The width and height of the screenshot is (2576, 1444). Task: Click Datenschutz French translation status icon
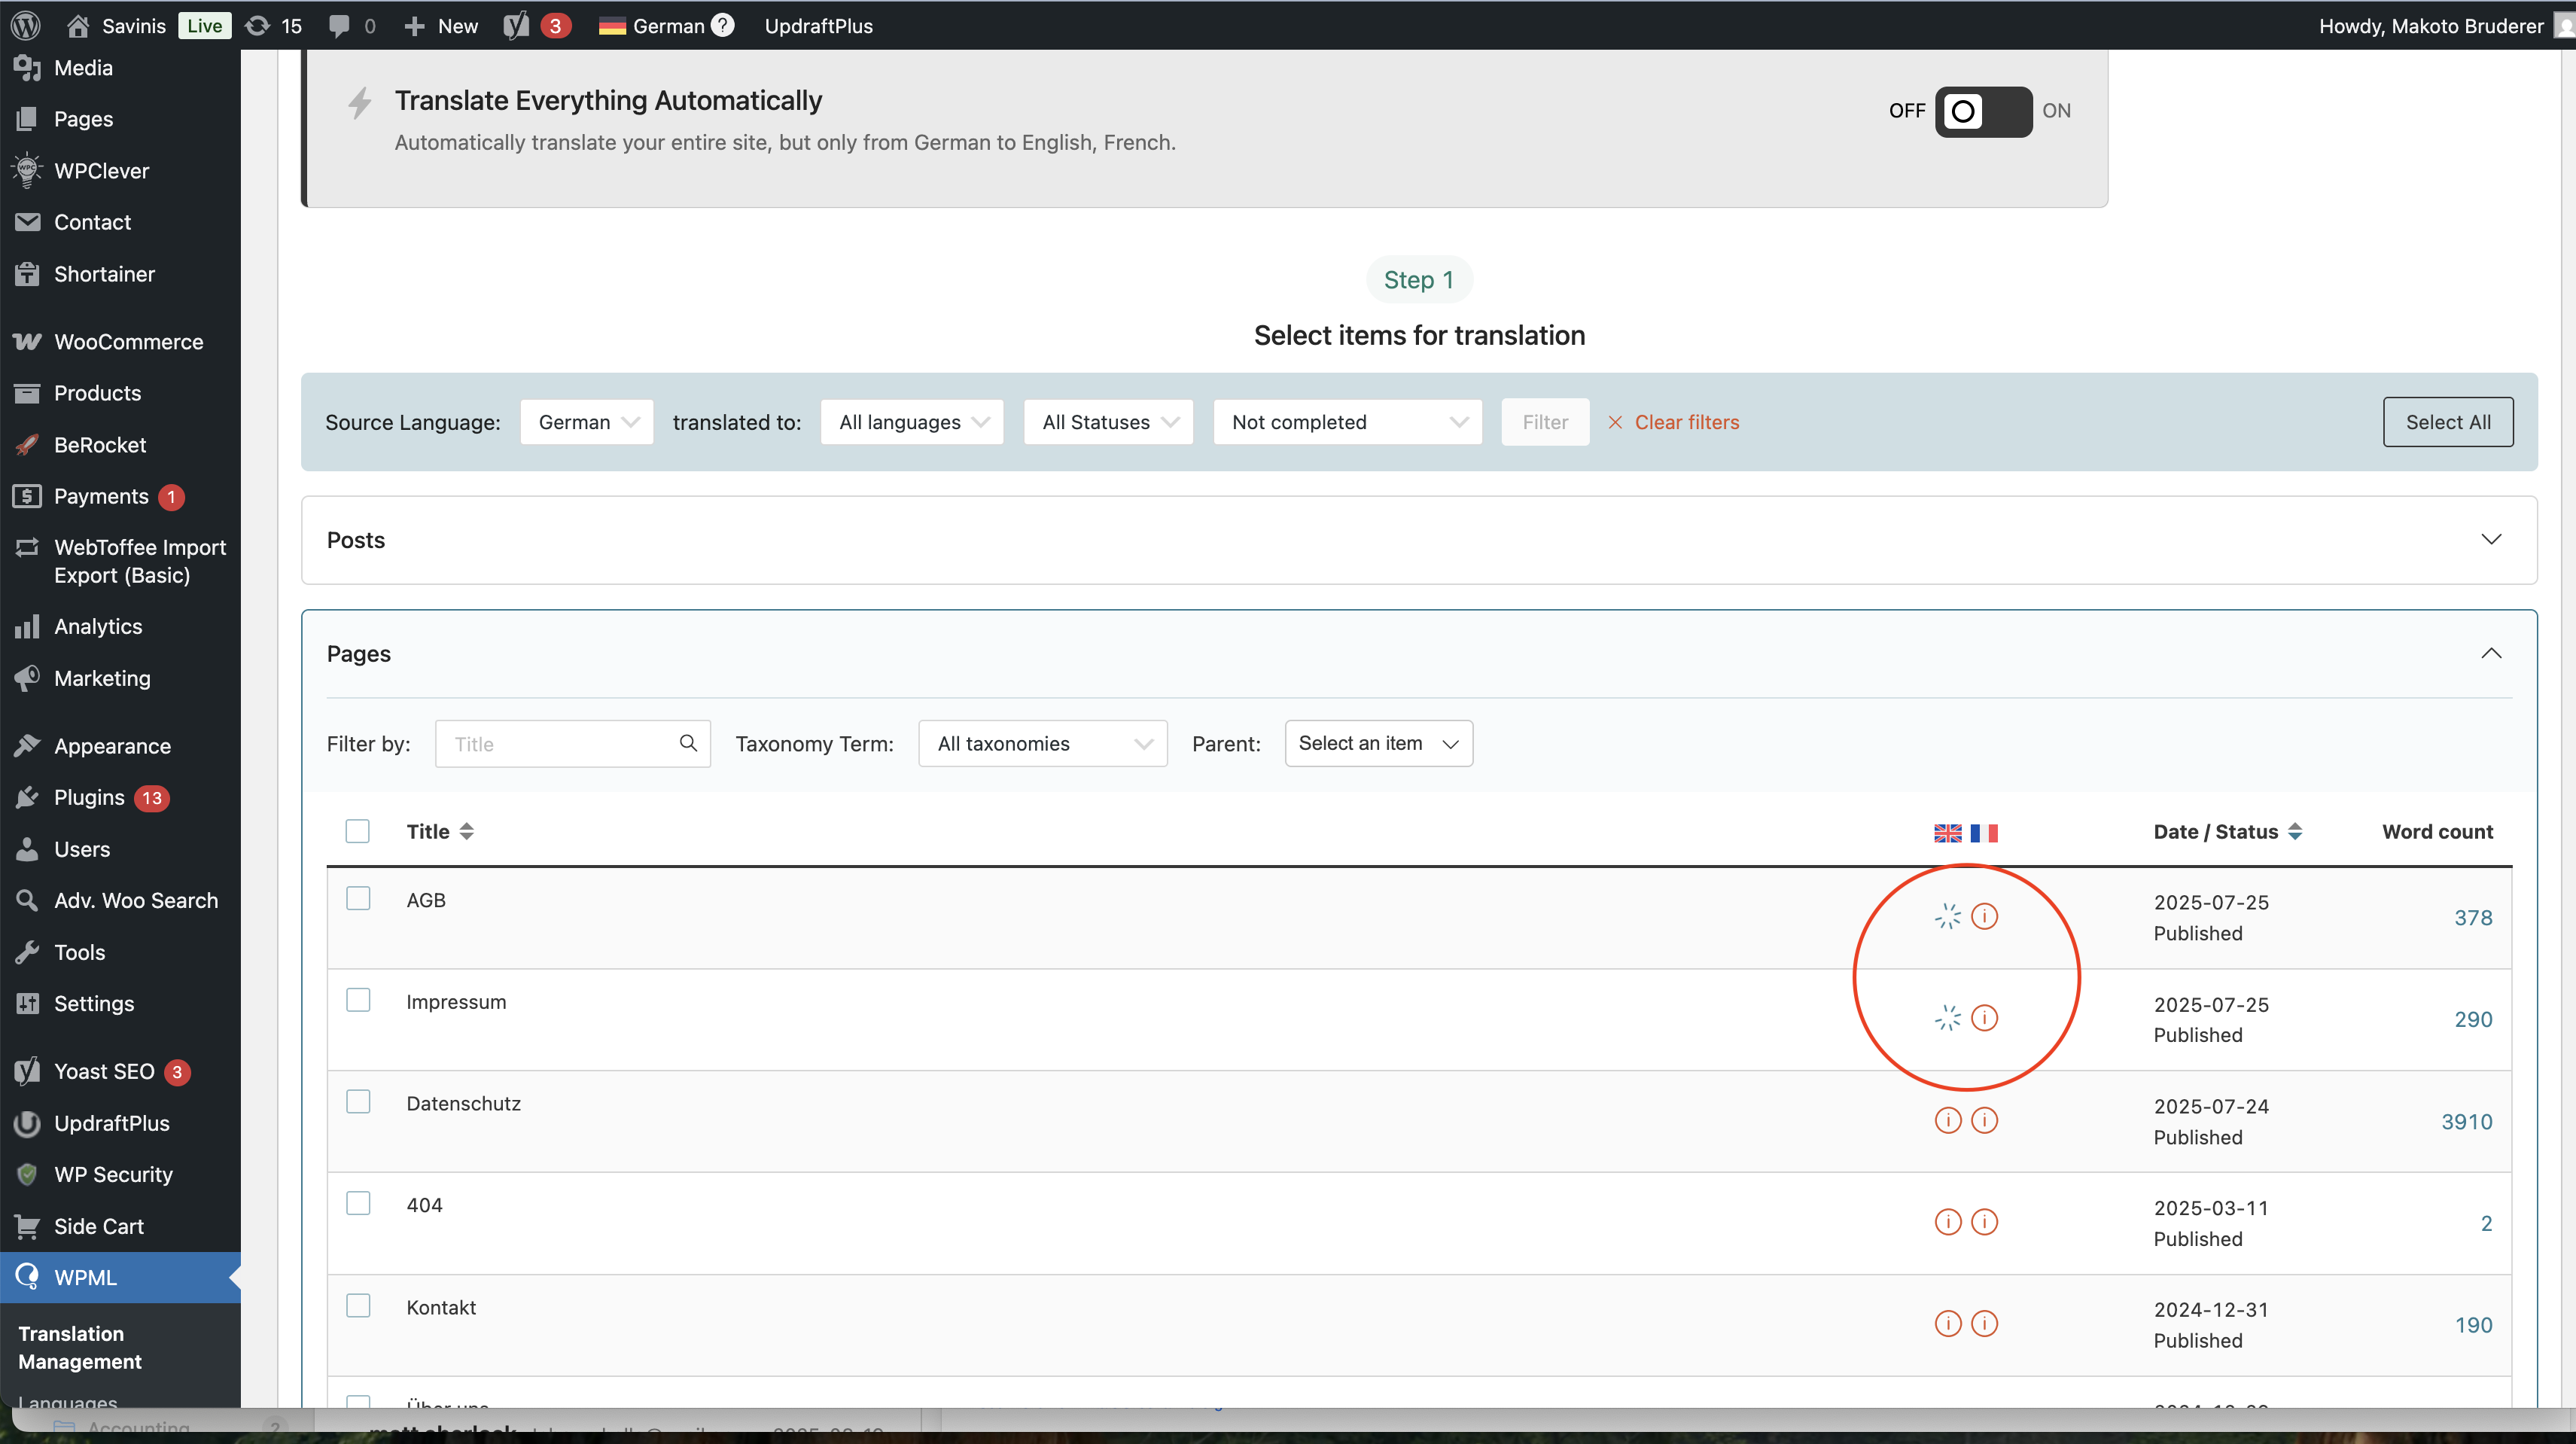point(1984,1120)
